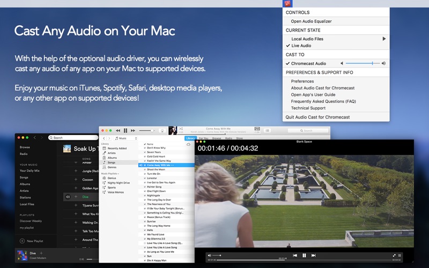Uncheck the Shoot the Moon checkbox
Image resolution: width=429 pixels, height=268 pixels.
click(x=145, y=169)
